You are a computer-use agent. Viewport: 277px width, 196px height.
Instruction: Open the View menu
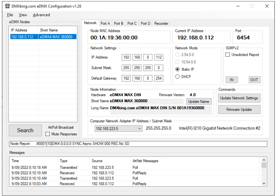pyautogui.click(x=23, y=15)
